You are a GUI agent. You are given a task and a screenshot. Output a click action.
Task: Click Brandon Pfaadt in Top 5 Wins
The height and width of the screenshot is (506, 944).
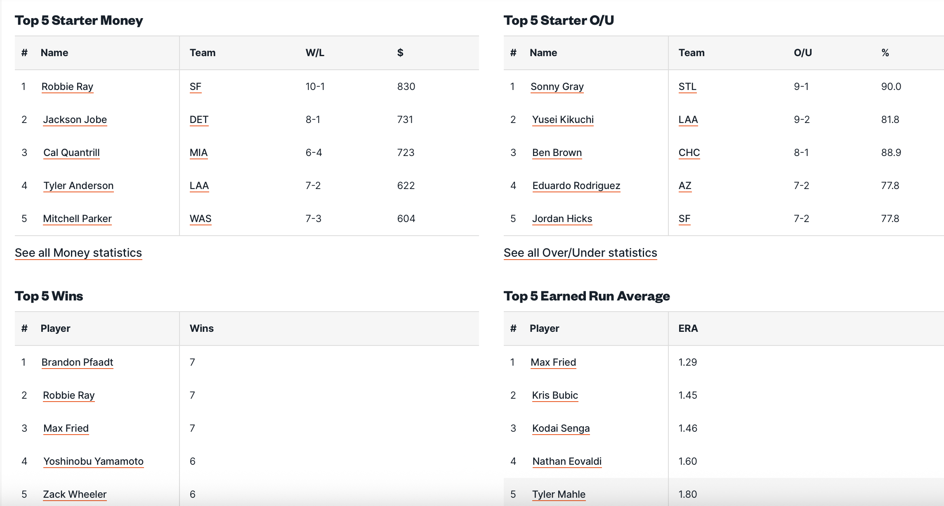pos(77,362)
